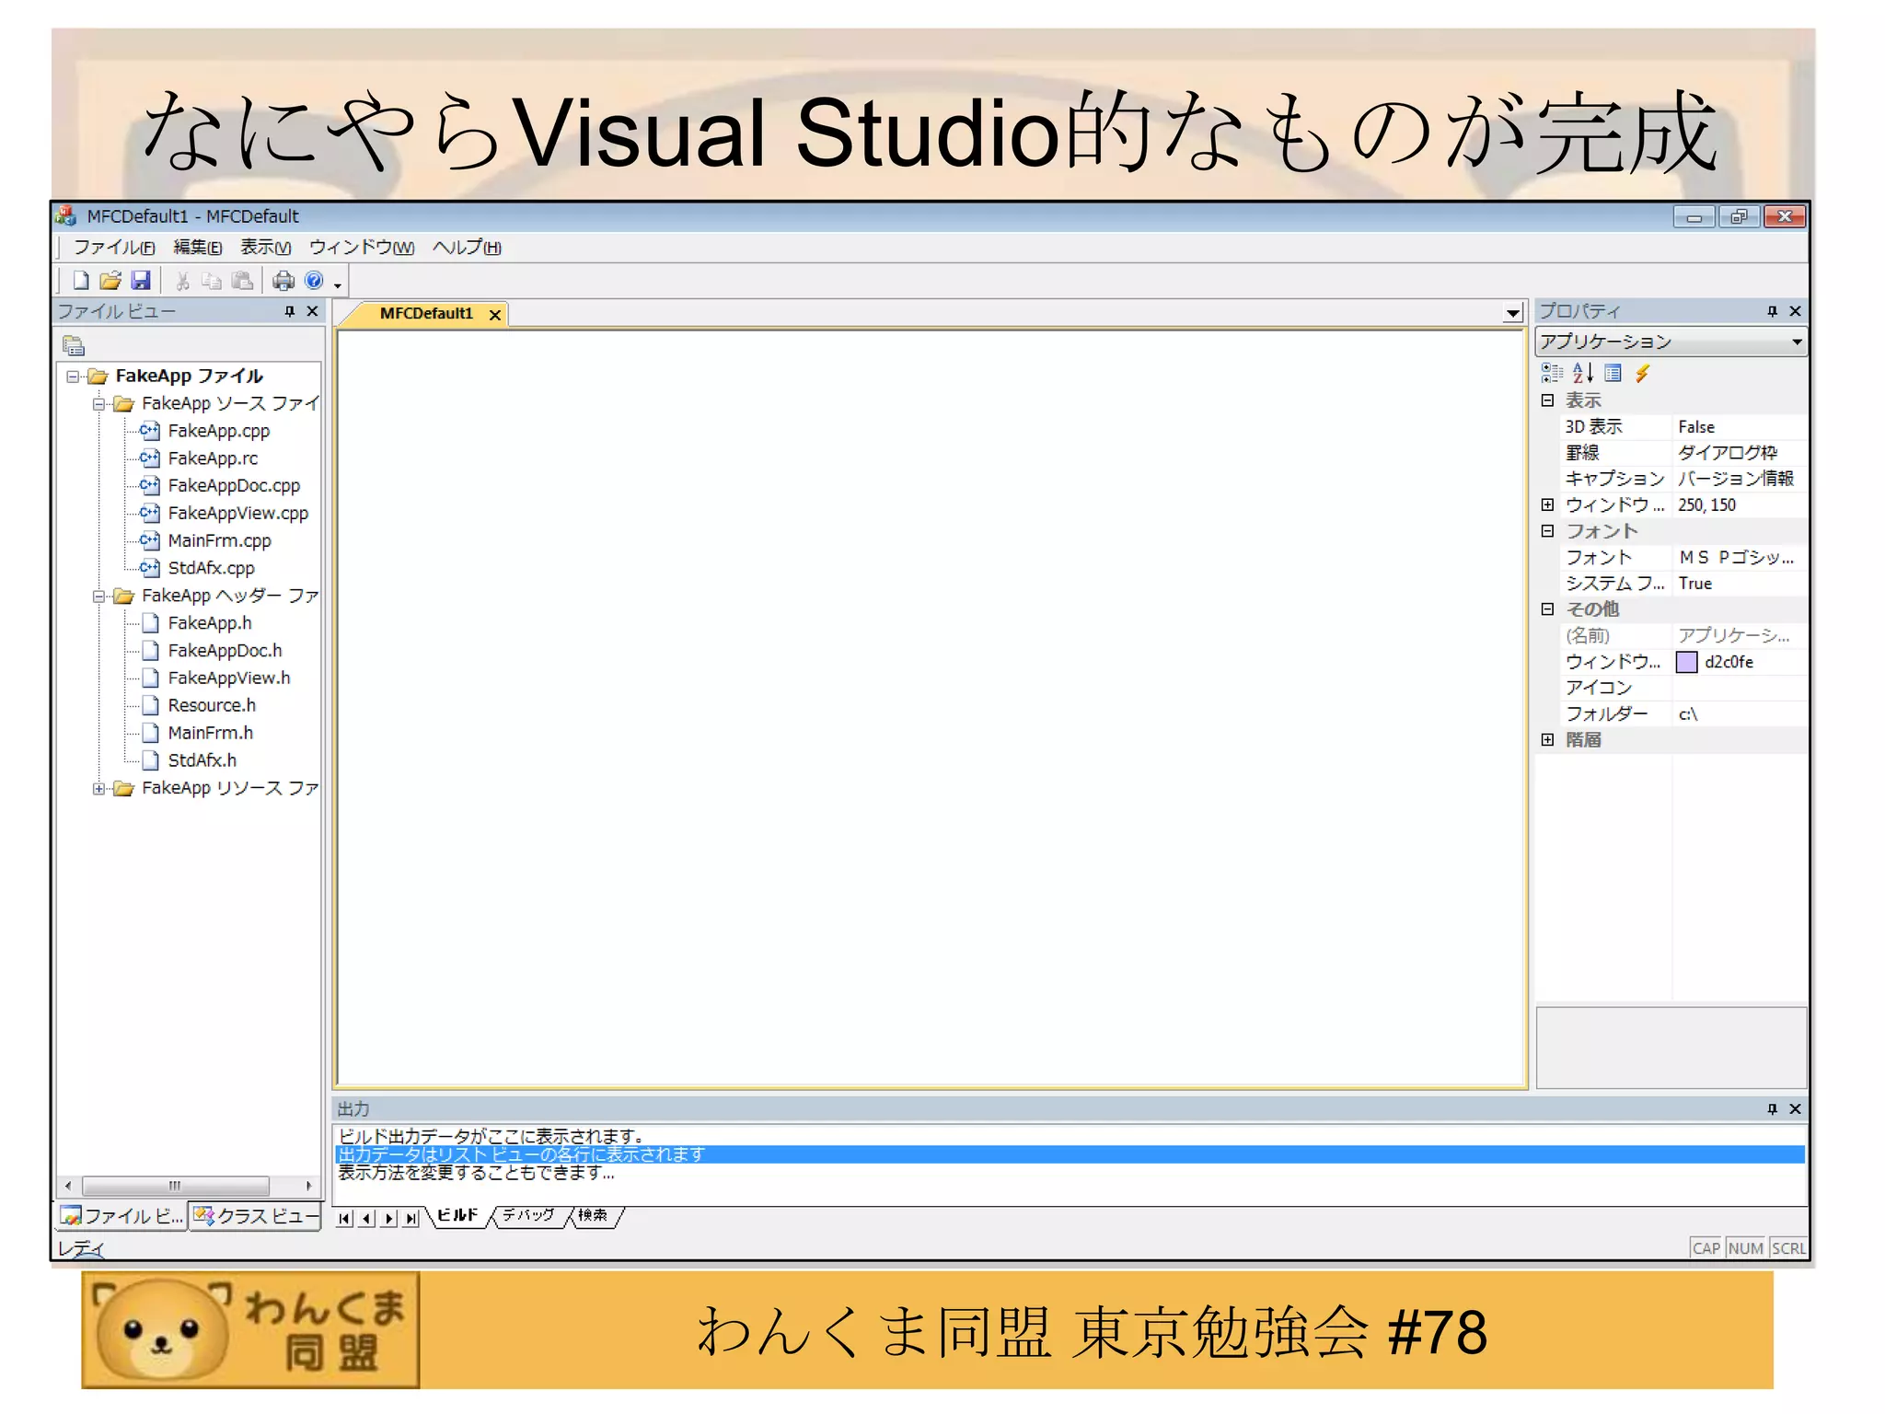This screenshot has width=1885, height=1414.
Task: Collapse the FakeApp ヘッダー ファイル folder
Action: pyautogui.click(x=98, y=597)
